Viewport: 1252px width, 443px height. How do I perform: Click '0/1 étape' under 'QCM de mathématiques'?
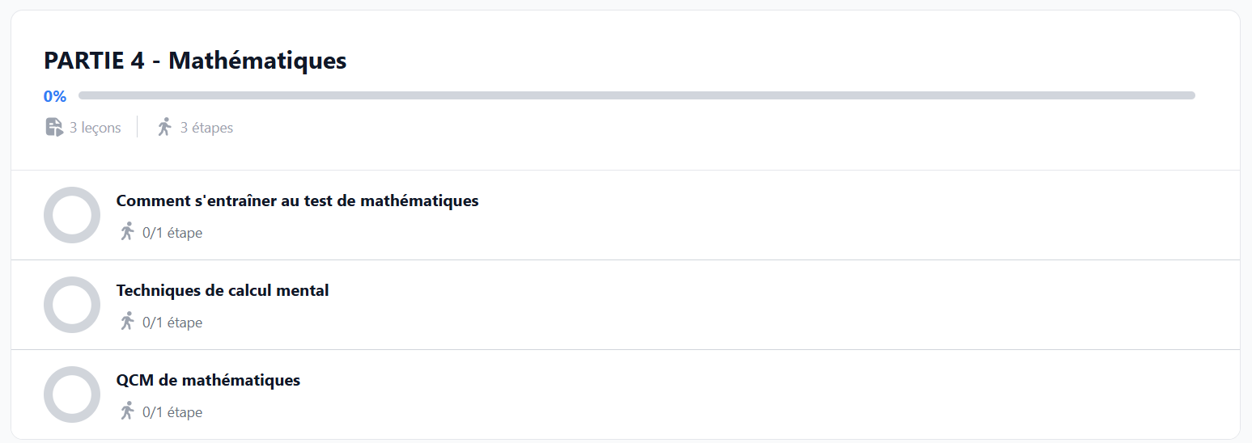pyautogui.click(x=172, y=412)
